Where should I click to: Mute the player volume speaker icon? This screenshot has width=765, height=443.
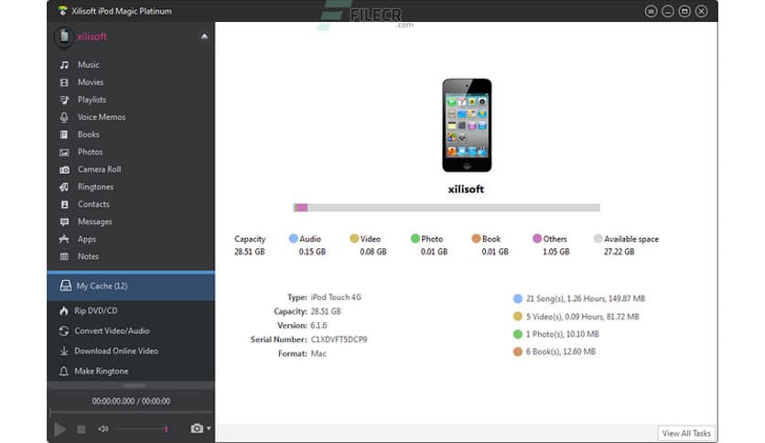click(x=102, y=429)
